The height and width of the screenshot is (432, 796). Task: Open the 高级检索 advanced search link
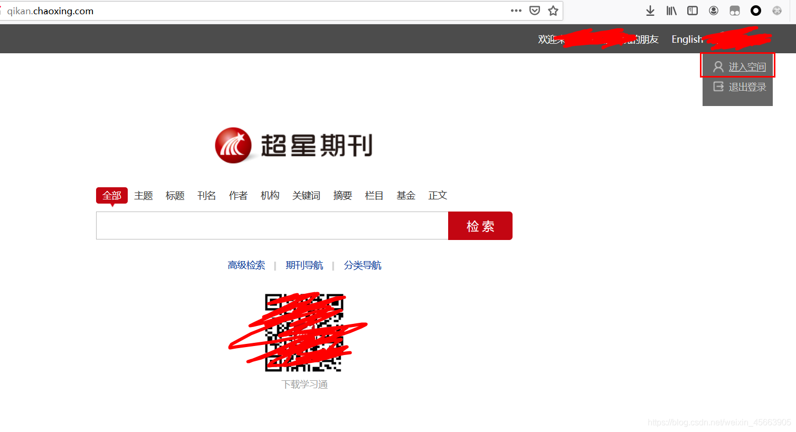pyautogui.click(x=247, y=265)
